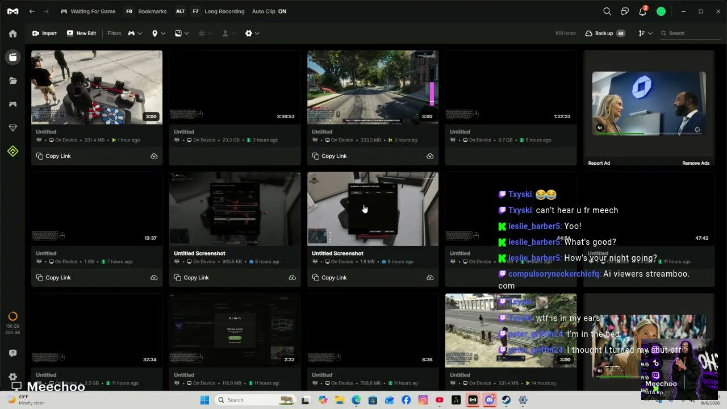The height and width of the screenshot is (409, 727).
Task: Expand the location pin filter dropdown
Action: 158,34
